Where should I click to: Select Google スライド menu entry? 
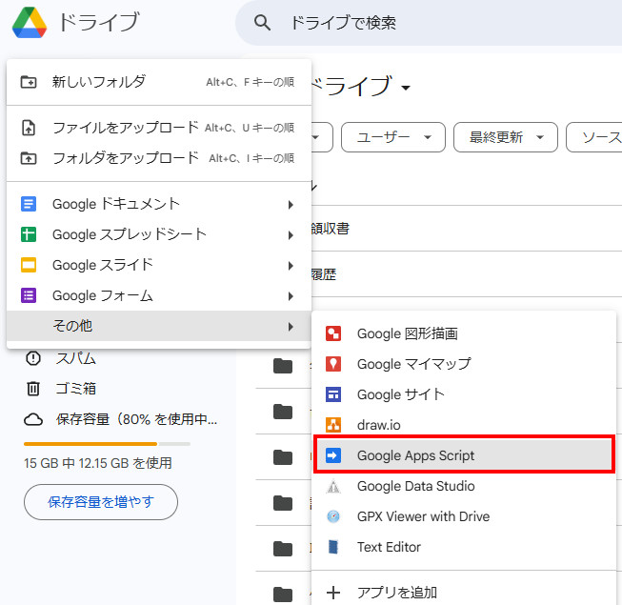click(x=159, y=266)
